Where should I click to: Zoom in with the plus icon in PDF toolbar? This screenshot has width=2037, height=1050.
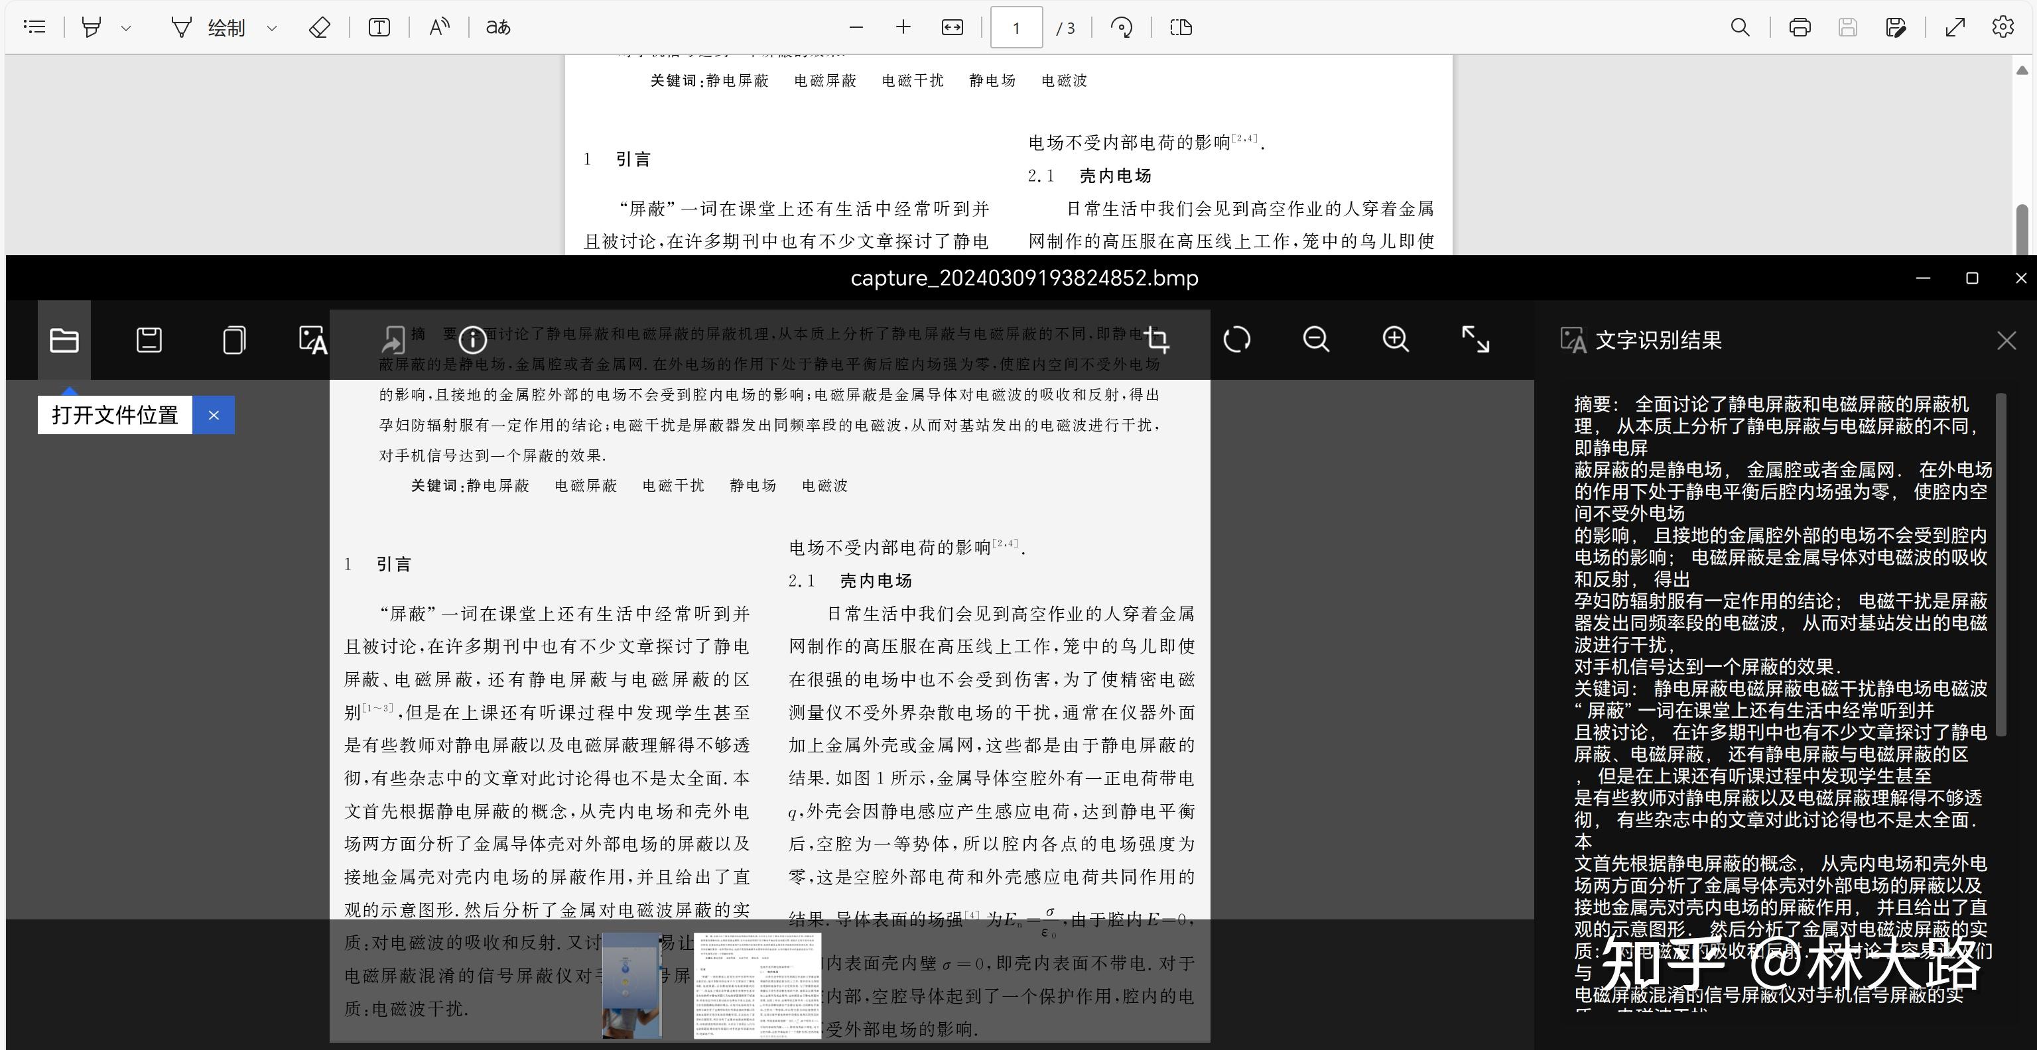pos(903,28)
